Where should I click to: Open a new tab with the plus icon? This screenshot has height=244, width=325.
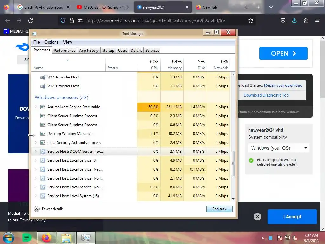tap(258, 7)
